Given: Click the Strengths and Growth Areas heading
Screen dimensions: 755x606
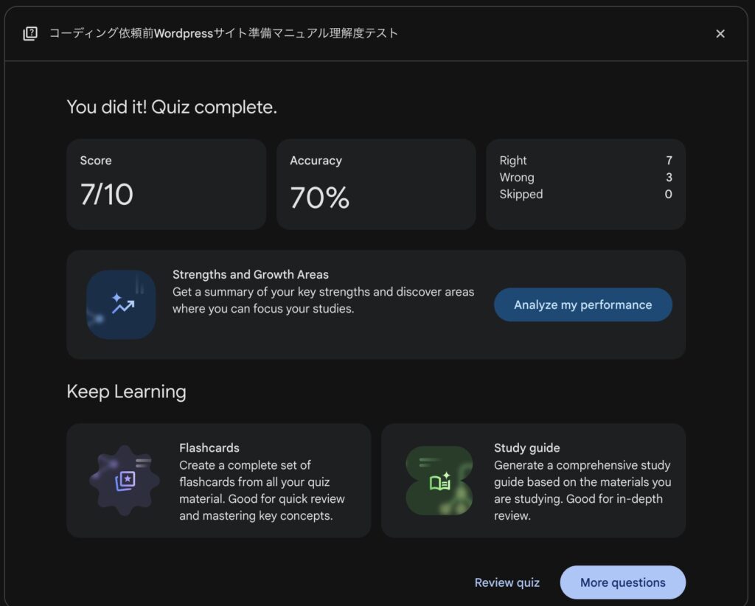Looking at the screenshot, I should coord(251,274).
